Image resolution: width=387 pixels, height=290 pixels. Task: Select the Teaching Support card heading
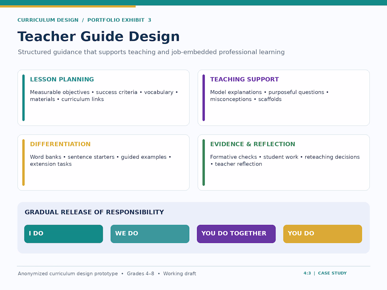pyautogui.click(x=245, y=79)
